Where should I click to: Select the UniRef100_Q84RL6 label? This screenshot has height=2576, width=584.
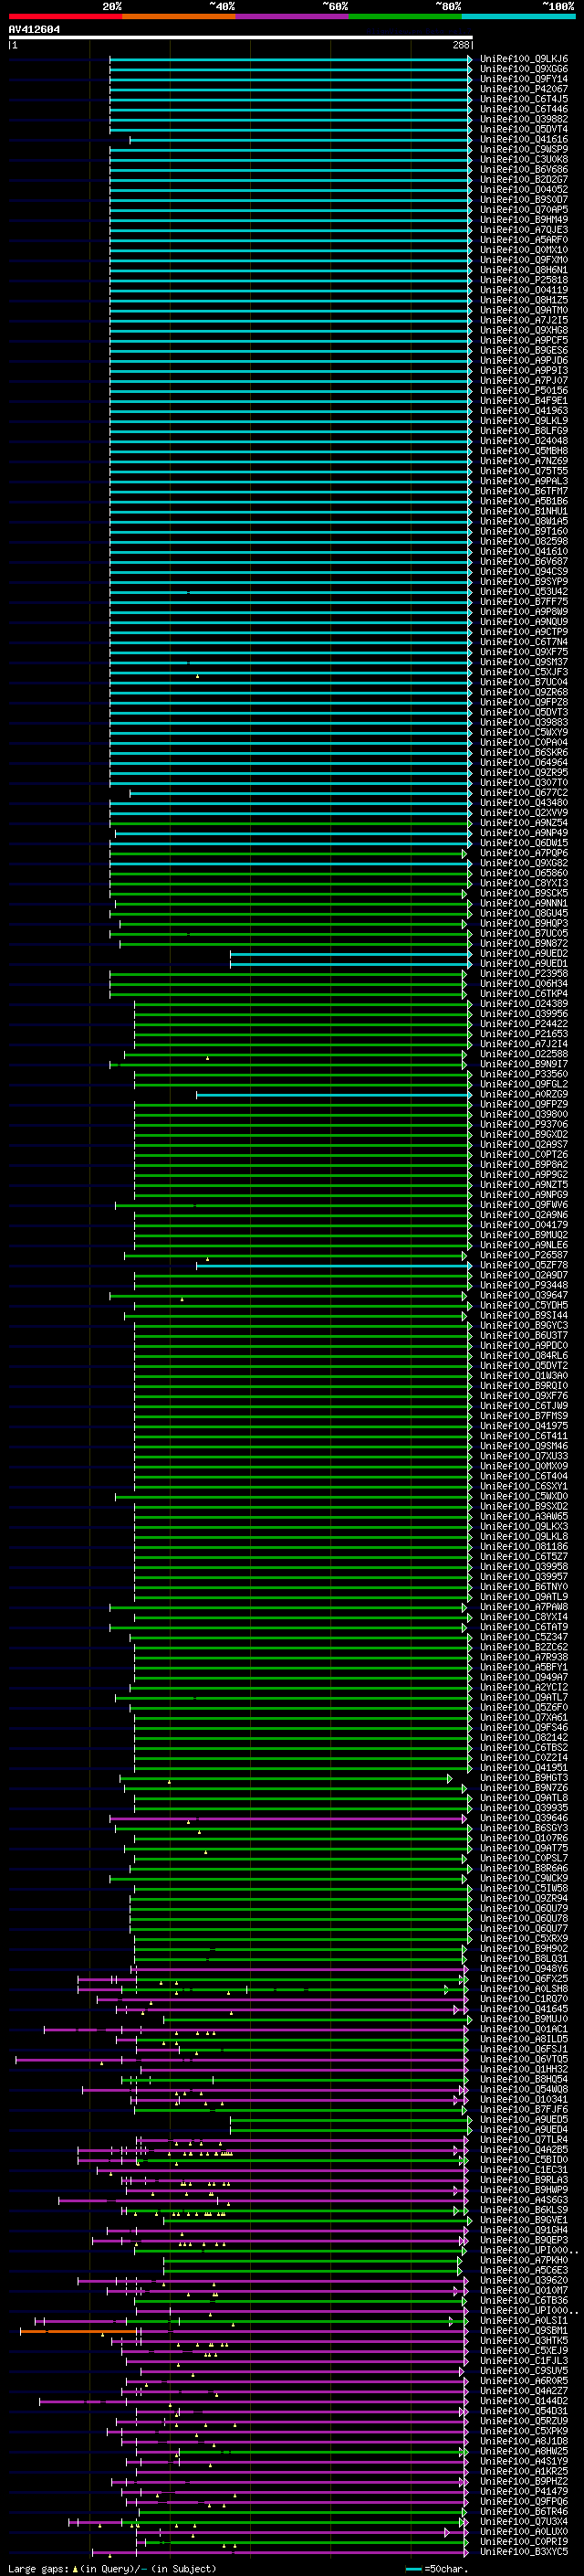point(524,1356)
